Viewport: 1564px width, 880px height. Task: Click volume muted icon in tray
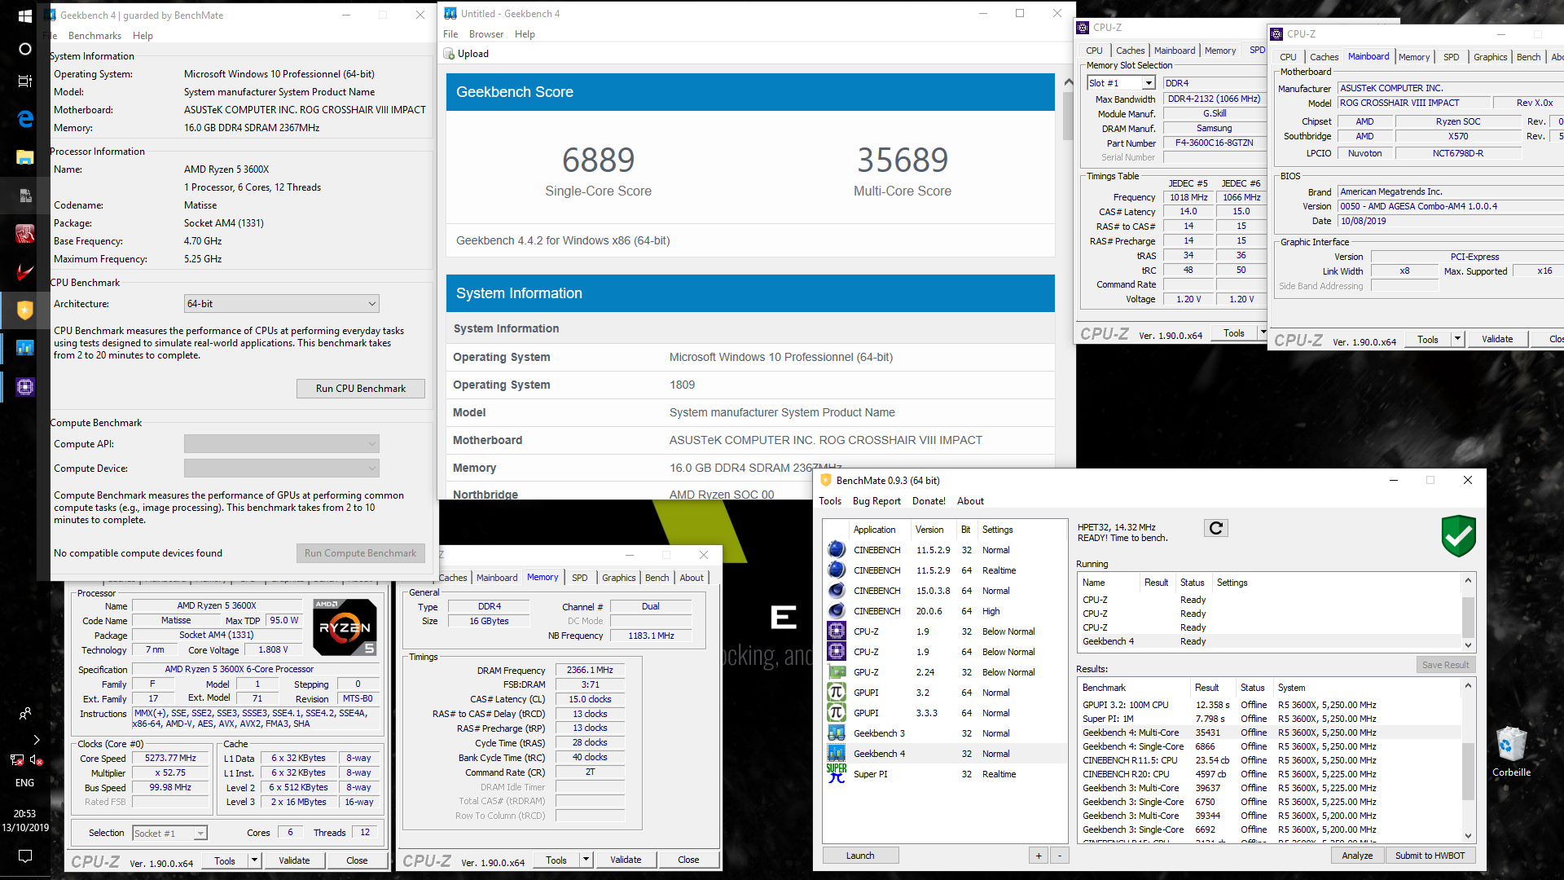(x=36, y=759)
